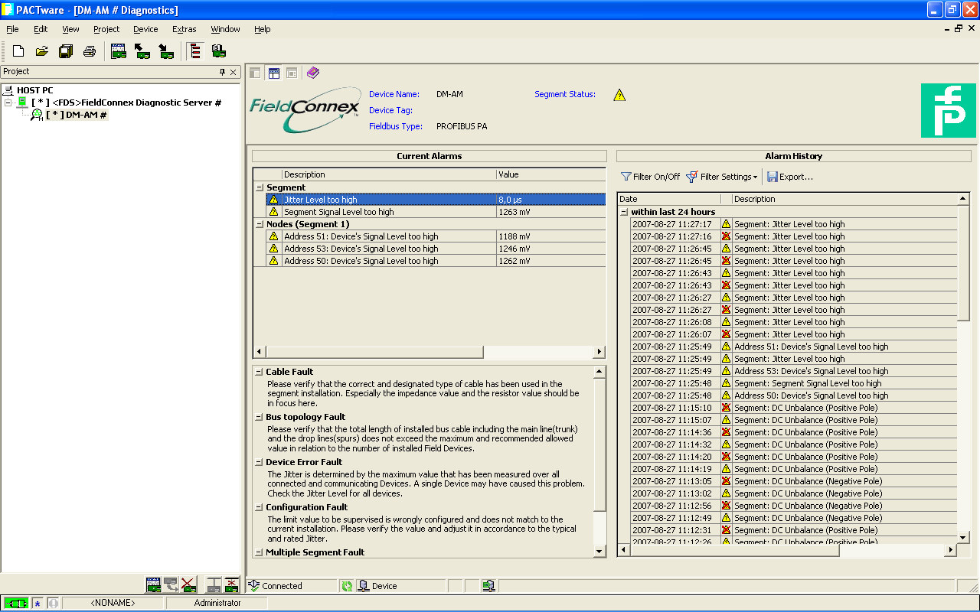Collapse the Segment group in Current Alarms
Viewport: 980px width, 612px height.
click(259, 187)
